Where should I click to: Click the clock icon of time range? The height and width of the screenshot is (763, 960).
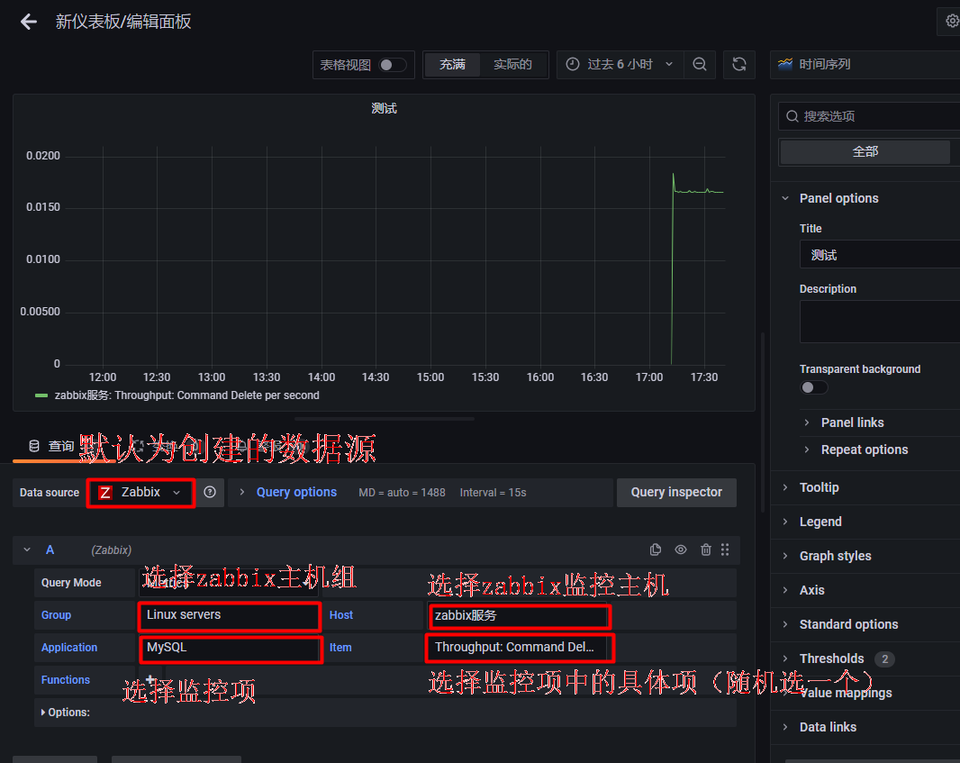(x=573, y=64)
